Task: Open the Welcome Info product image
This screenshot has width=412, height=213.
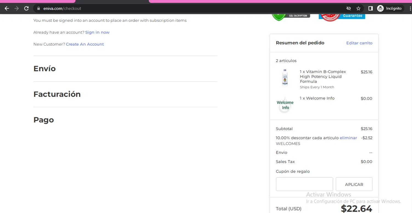Action: pyautogui.click(x=285, y=105)
